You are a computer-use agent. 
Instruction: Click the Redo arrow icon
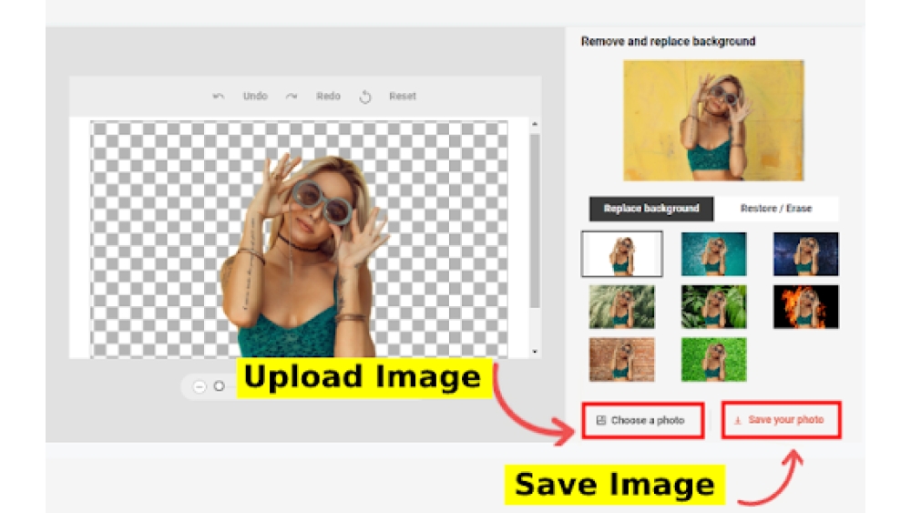[x=292, y=97]
